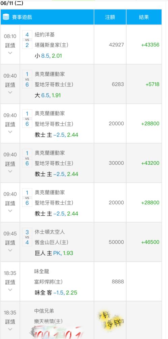
Task: Open 詳情 for 中信兄弟 vs 樂天桃猿
Action: pyautogui.click(x=10, y=321)
